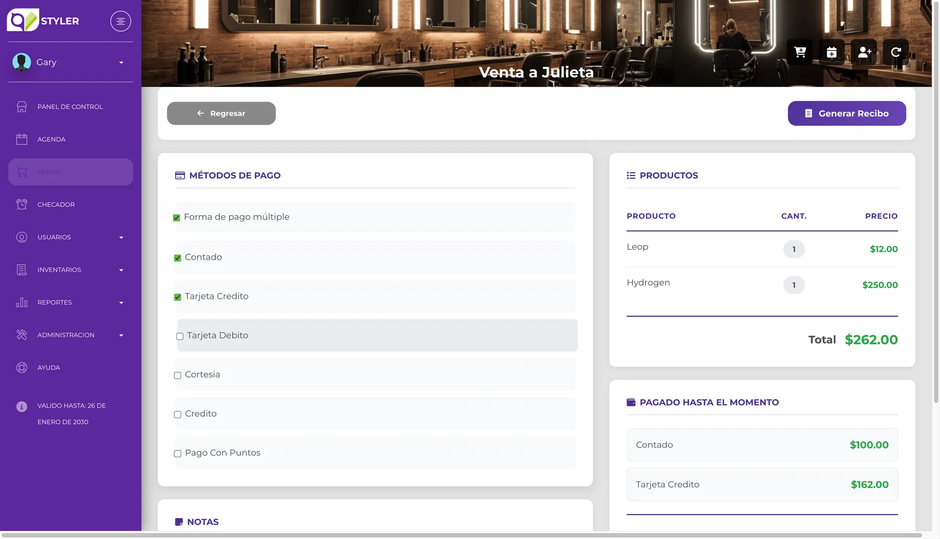Click the Regresar back button
The image size is (940, 539).
221,113
